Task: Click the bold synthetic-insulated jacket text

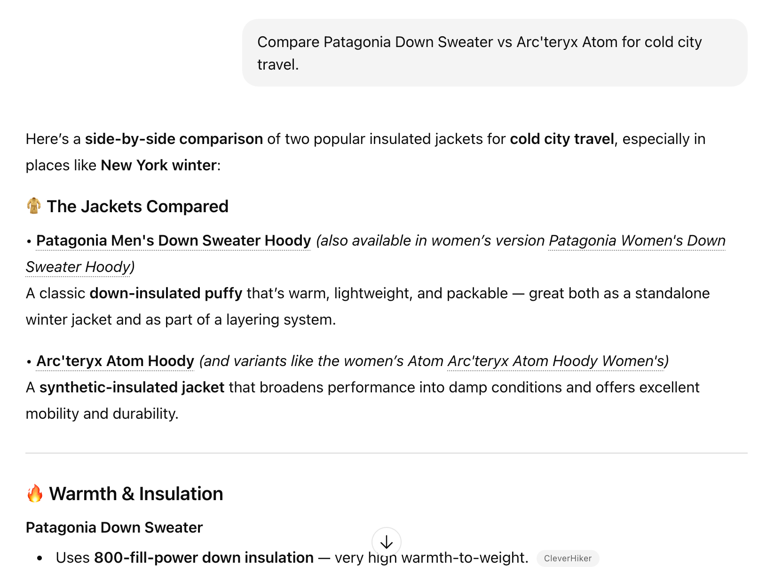Action: click(x=132, y=388)
